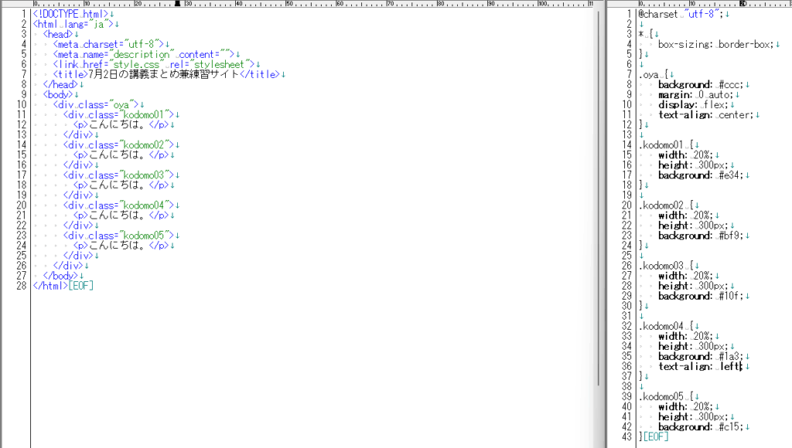Click line number 36 in the CSS pane

coord(628,367)
